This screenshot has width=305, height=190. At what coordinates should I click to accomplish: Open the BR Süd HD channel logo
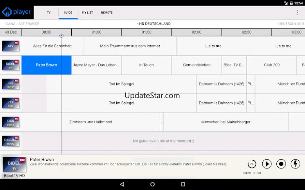(11, 103)
